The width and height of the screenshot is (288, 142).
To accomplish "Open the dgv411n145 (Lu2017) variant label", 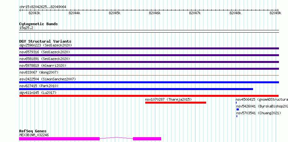I will [38, 93].
